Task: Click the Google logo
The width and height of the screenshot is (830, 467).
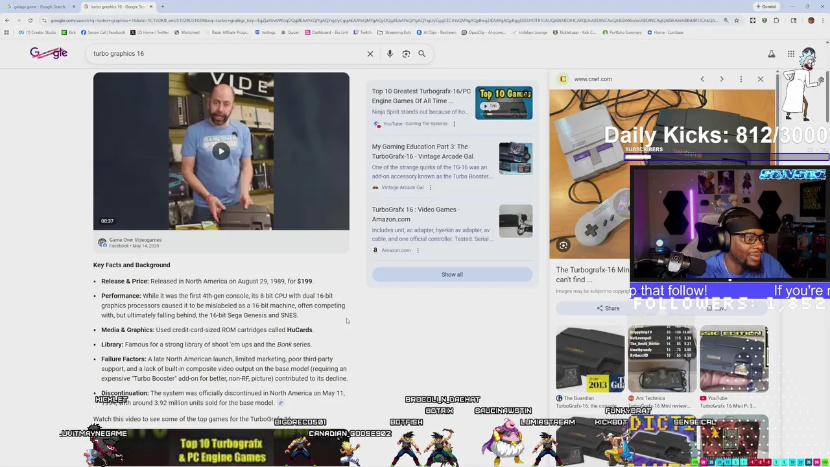Action: coord(49,53)
